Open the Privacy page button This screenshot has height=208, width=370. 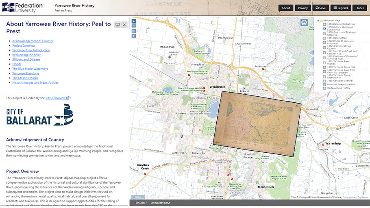[303, 8]
